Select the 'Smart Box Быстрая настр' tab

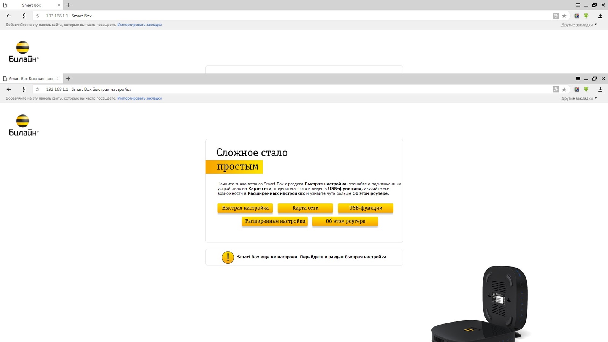(32, 79)
